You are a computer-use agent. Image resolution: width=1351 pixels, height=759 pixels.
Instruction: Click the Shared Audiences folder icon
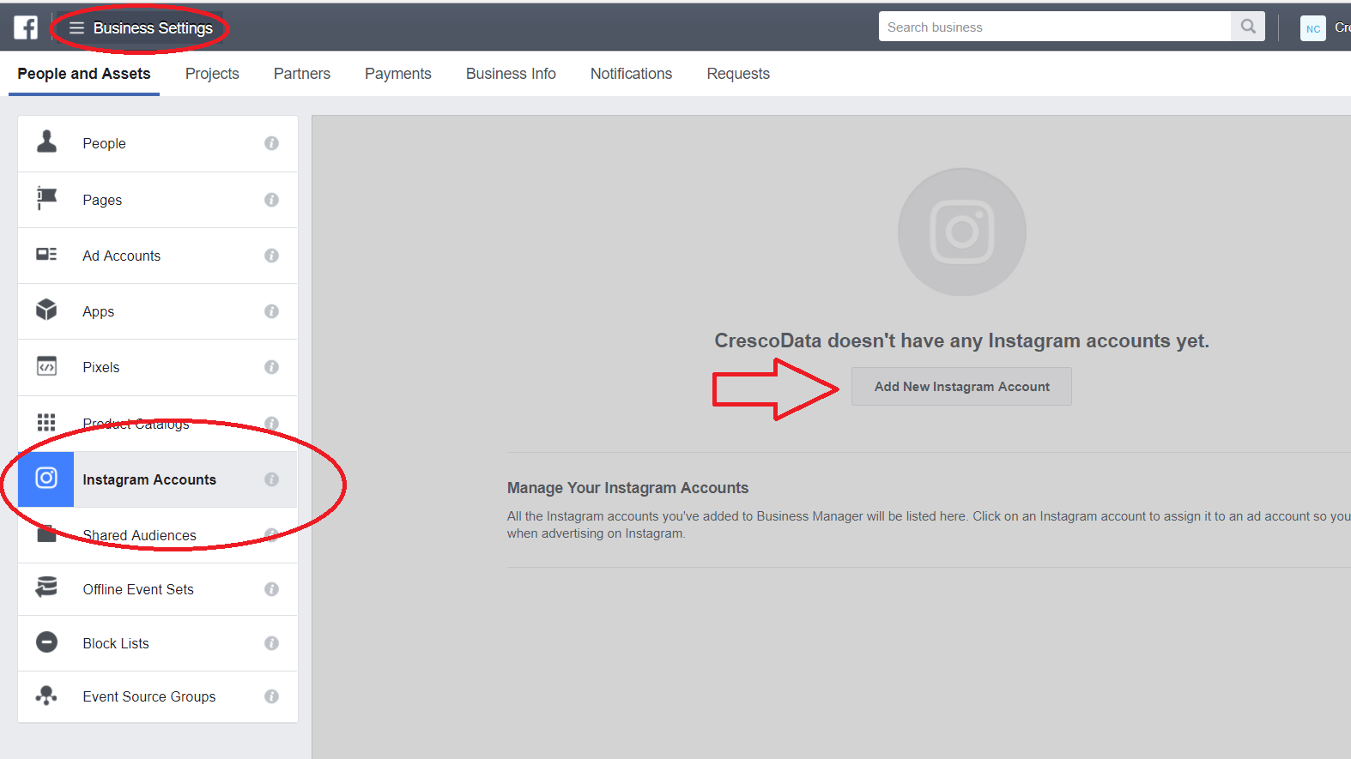click(46, 534)
